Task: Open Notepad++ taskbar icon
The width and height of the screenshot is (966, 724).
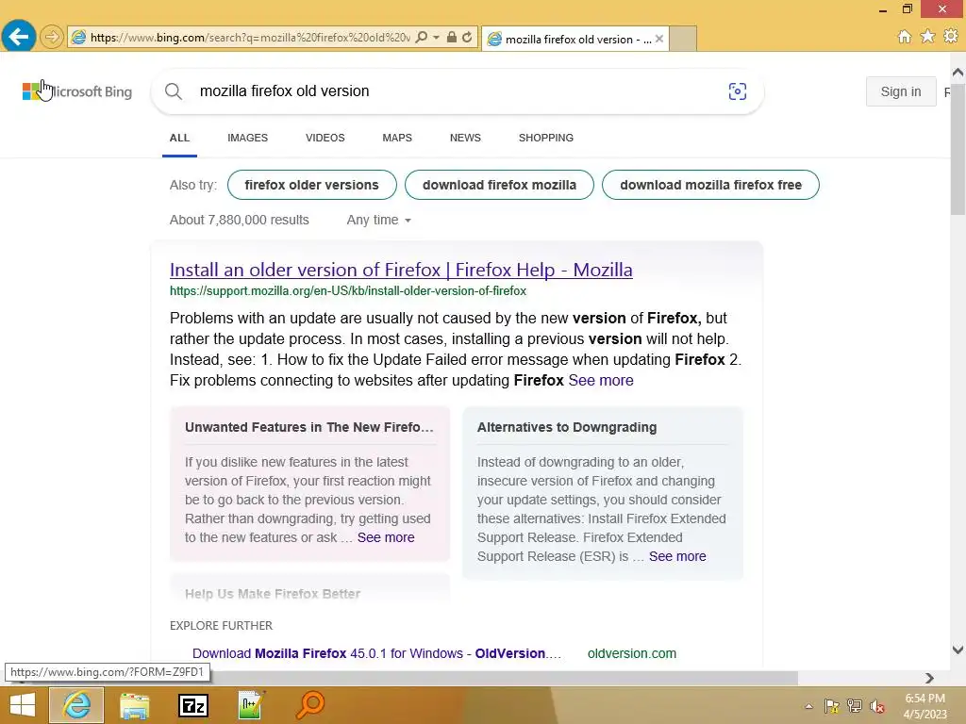Action: (251, 705)
